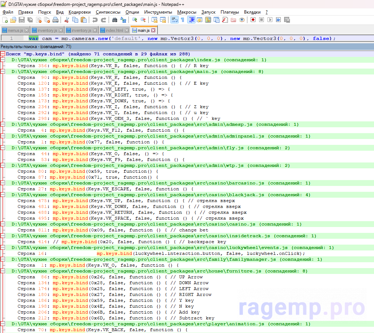Open the Поиск menu
Image resolution: width=374 pixels, height=333 pixels.
coord(45,12)
